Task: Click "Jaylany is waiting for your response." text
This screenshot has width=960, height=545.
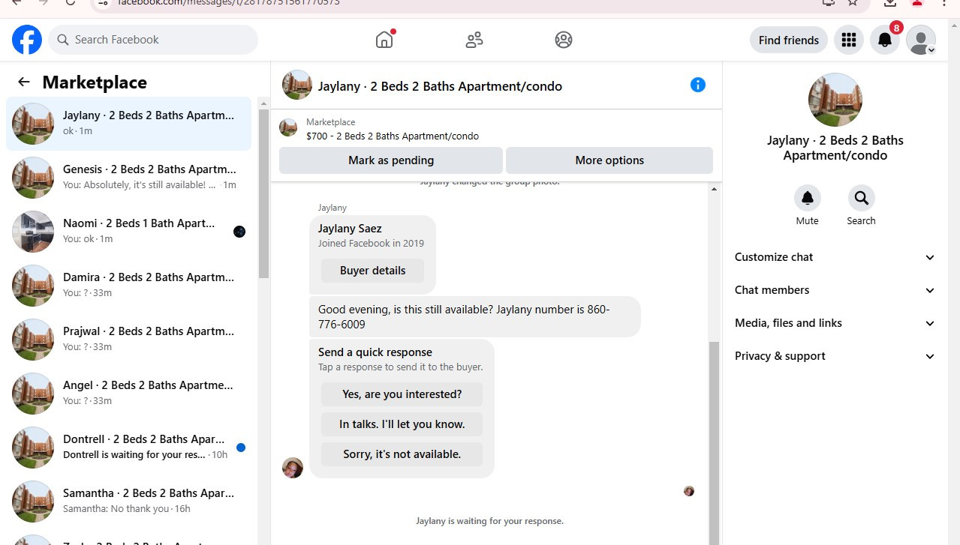Action: click(x=490, y=521)
